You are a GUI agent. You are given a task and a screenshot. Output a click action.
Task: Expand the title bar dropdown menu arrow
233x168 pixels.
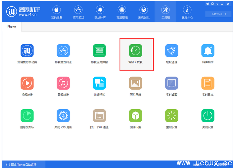pos(217,4)
